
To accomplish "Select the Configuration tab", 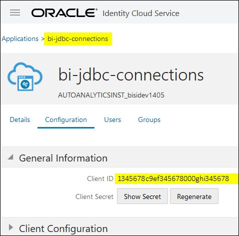I will click(66, 120).
